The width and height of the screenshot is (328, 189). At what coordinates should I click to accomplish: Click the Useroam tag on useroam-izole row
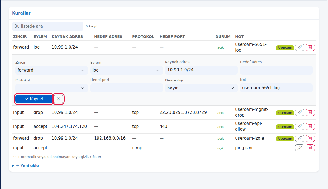[285, 139]
